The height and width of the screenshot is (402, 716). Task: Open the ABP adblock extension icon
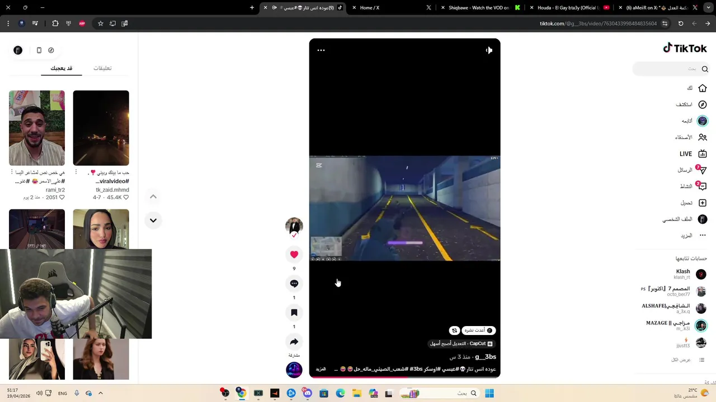pos(82,23)
